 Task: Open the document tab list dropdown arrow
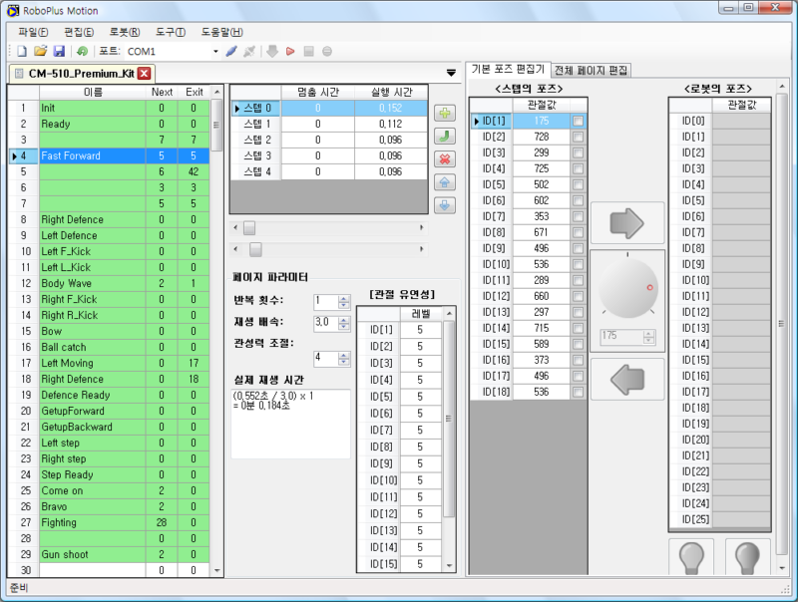pyautogui.click(x=451, y=73)
